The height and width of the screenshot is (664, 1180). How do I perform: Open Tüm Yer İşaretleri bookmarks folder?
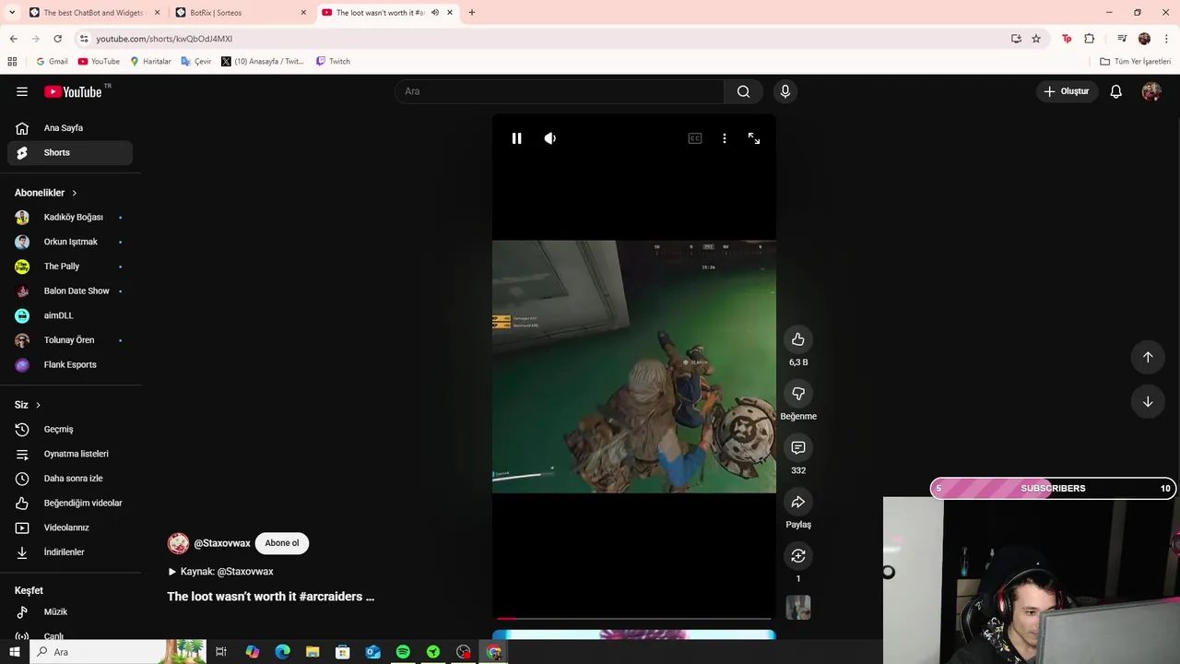[x=1136, y=62]
